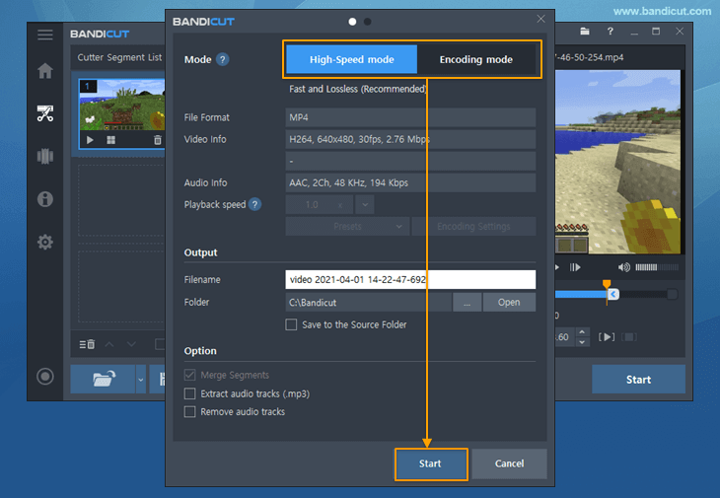Click the File Format MP4 field
720x498 pixels.
point(410,117)
